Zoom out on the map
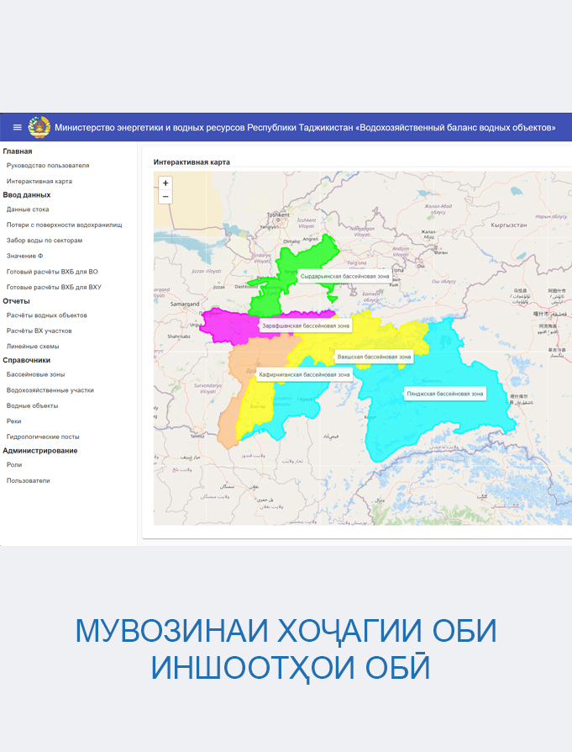Viewport: 572px width, 752px height. coord(165,197)
